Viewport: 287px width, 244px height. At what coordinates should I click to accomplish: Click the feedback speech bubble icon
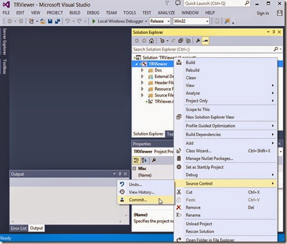178,4
